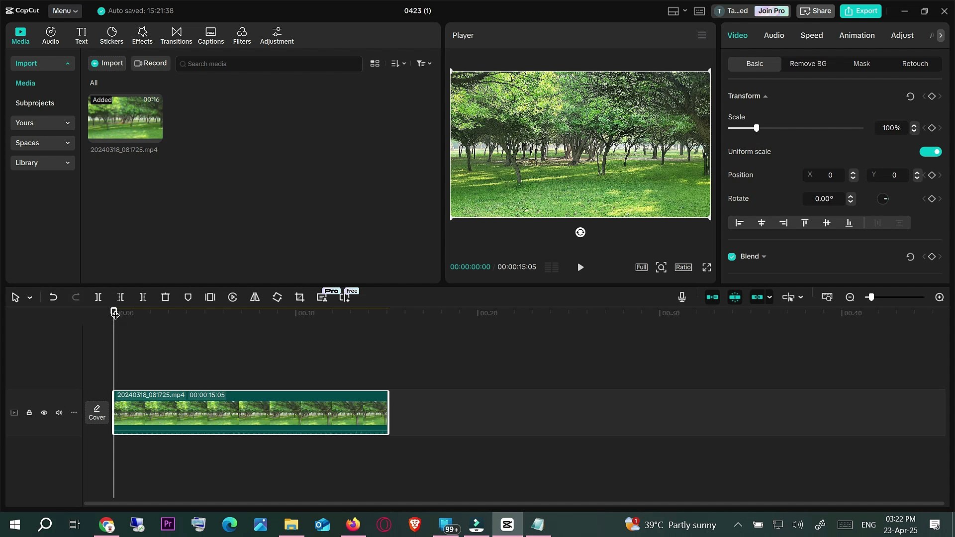Open the Transitions panel
The image size is (955, 537).
(x=176, y=35)
